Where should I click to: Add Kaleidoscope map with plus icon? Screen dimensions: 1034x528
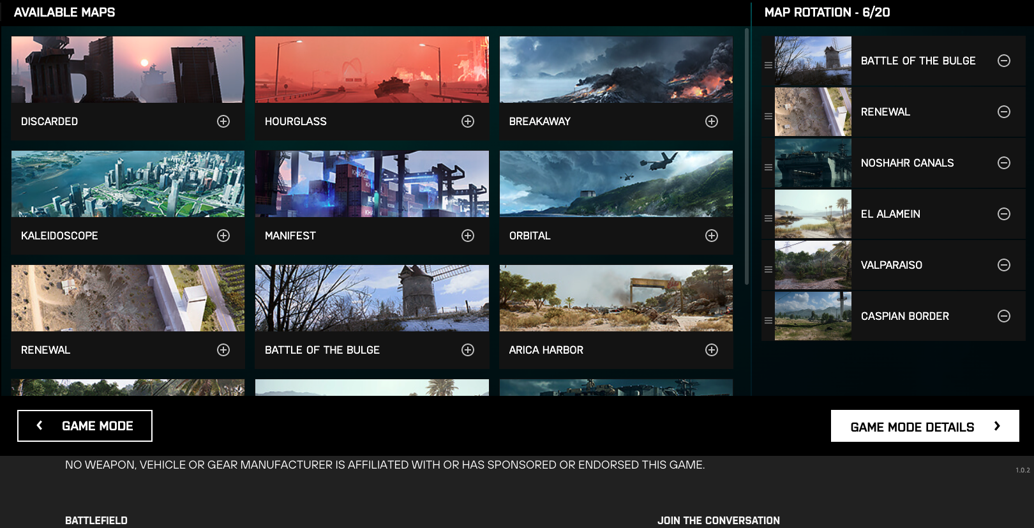[x=223, y=236]
